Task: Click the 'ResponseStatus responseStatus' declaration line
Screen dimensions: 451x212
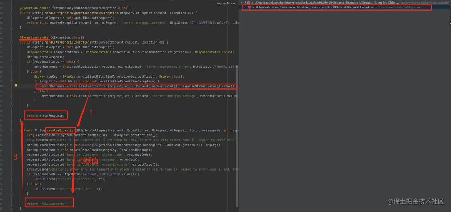Action: [x=130, y=52]
